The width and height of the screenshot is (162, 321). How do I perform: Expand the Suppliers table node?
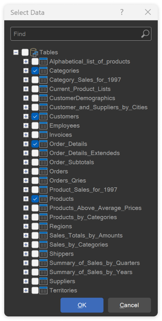[x=26, y=281]
